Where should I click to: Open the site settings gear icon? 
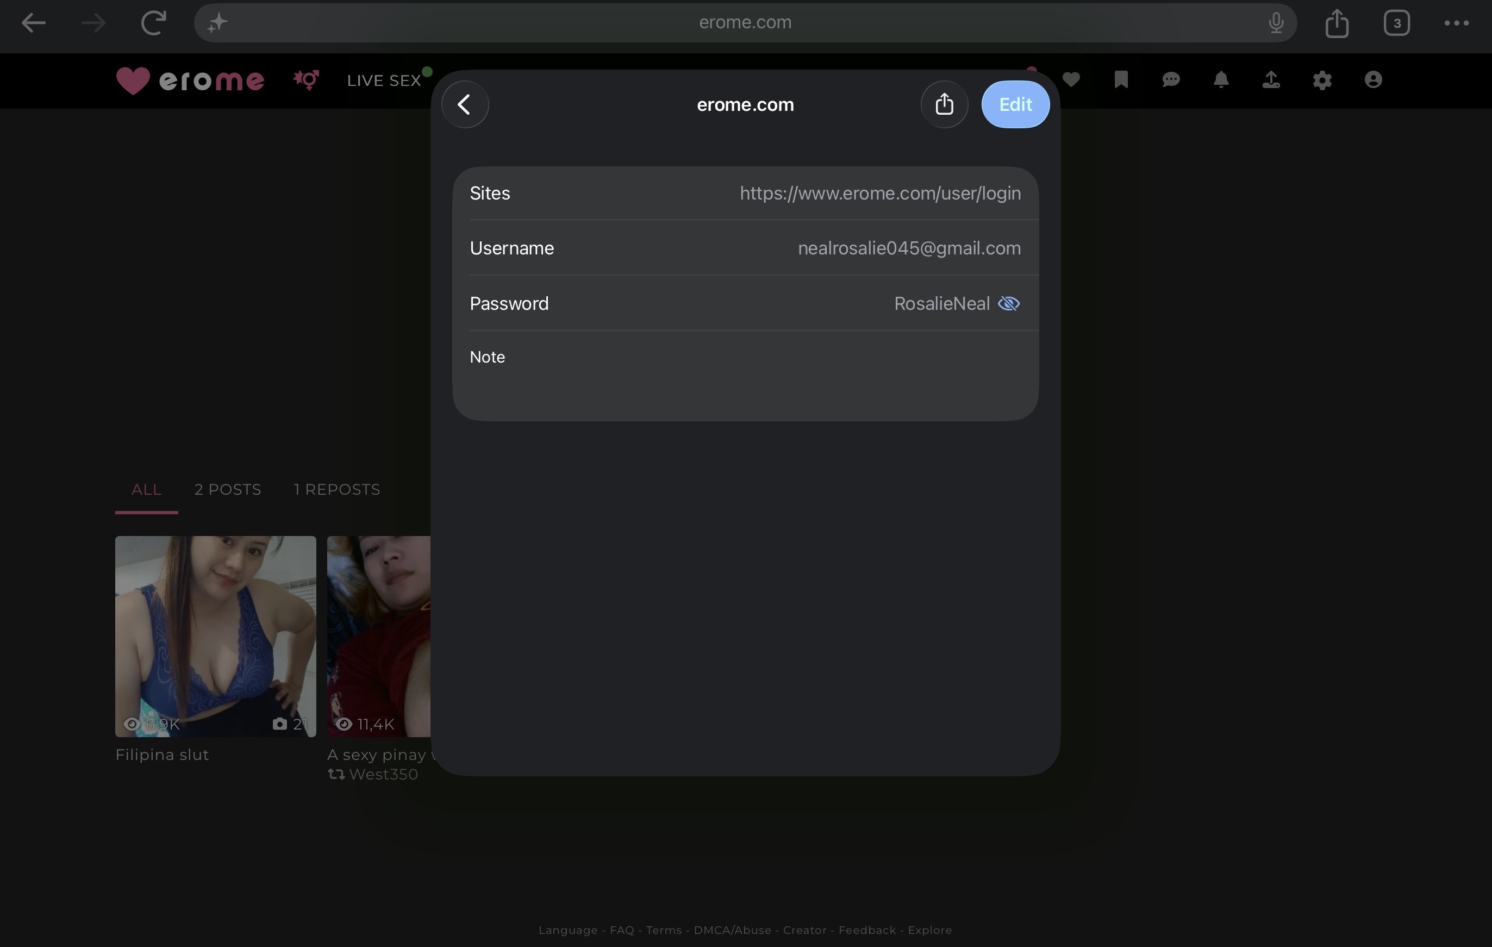click(1322, 80)
